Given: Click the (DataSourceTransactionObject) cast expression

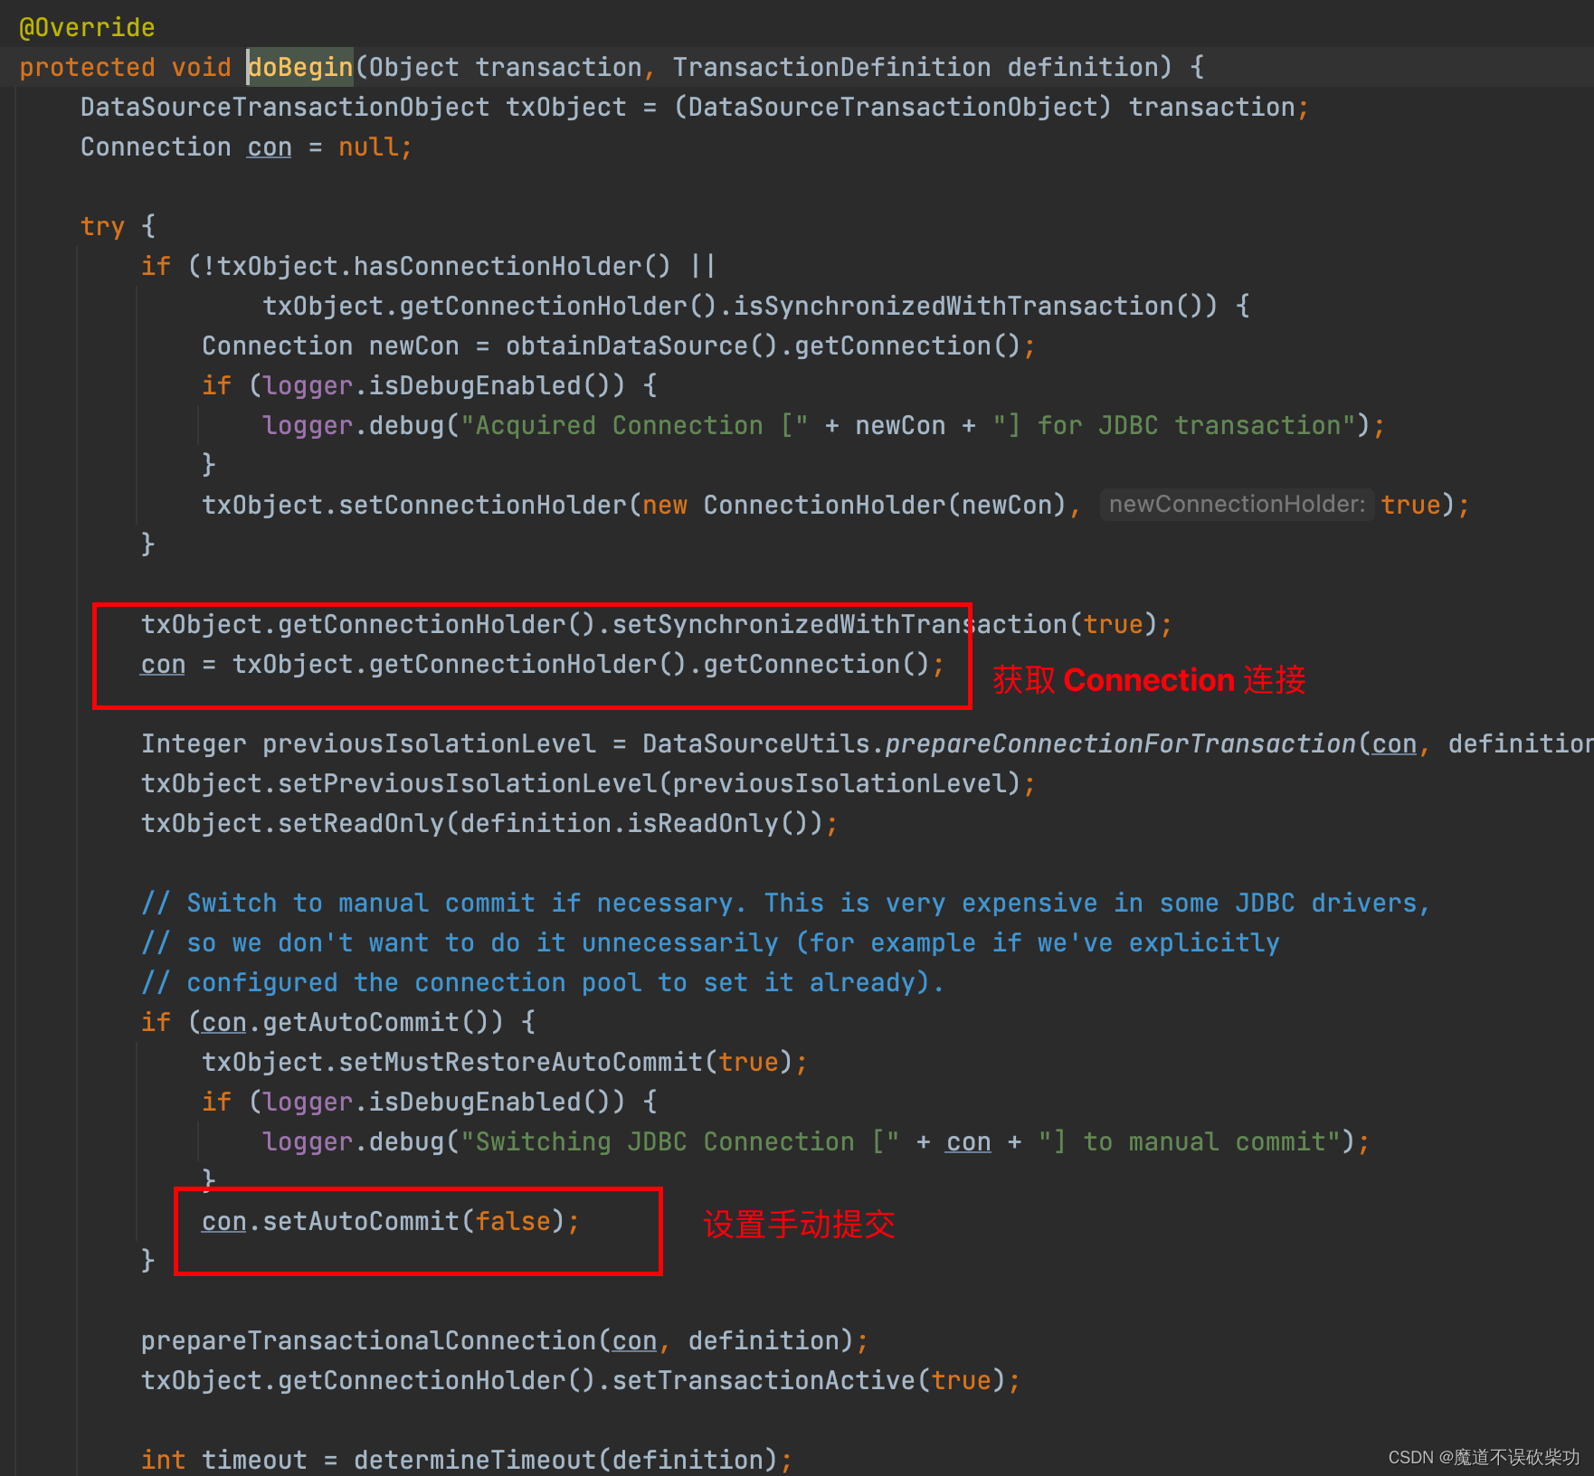Looking at the screenshot, I should coord(892,108).
